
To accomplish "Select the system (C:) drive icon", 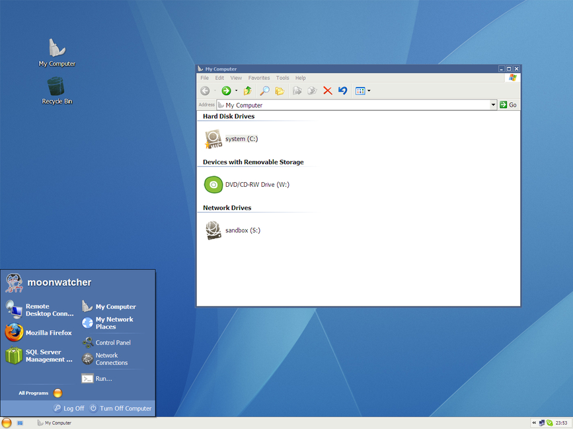I will (213, 139).
